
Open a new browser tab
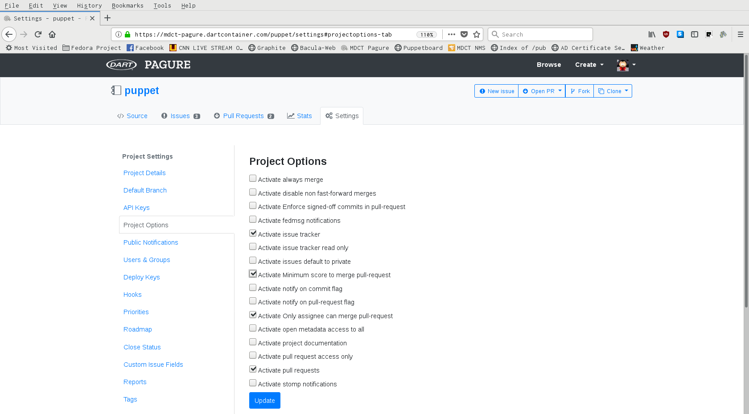click(107, 18)
